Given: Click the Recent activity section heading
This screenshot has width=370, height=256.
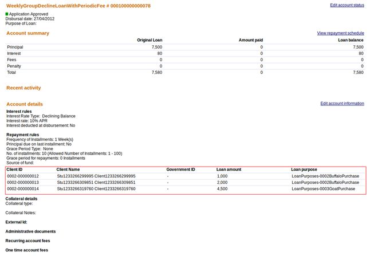Looking at the screenshot, I should (23, 88).
